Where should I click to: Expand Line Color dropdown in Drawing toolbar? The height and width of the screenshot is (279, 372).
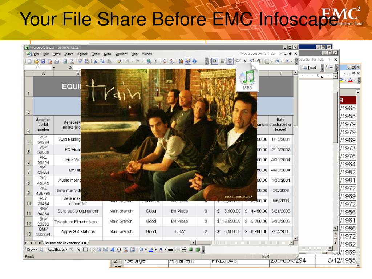(x=155, y=250)
